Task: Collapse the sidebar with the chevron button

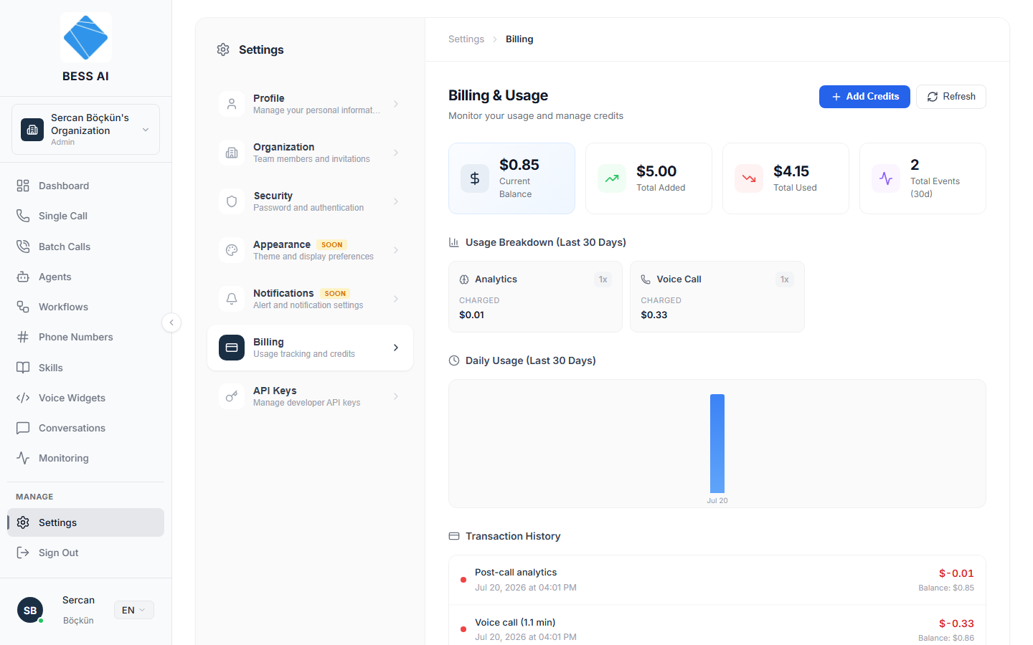Action: (x=171, y=322)
